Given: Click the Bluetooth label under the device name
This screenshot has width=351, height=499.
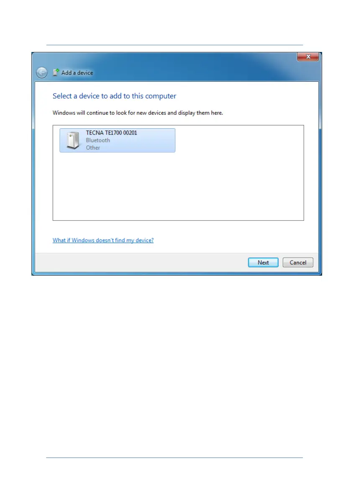Looking at the screenshot, I should click(98, 140).
